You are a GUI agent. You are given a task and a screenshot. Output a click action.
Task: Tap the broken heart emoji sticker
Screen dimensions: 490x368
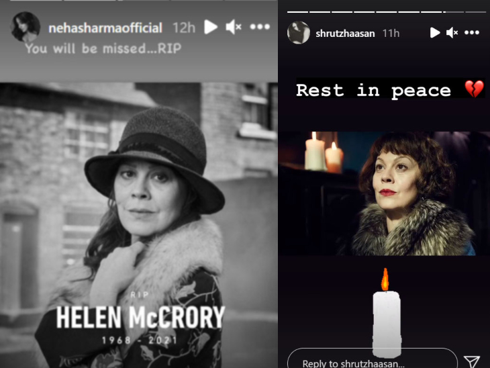[474, 89]
